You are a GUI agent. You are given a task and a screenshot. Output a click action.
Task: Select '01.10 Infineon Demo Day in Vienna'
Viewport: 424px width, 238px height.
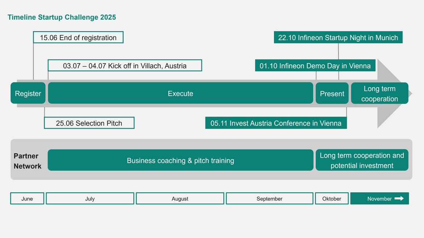(x=315, y=66)
